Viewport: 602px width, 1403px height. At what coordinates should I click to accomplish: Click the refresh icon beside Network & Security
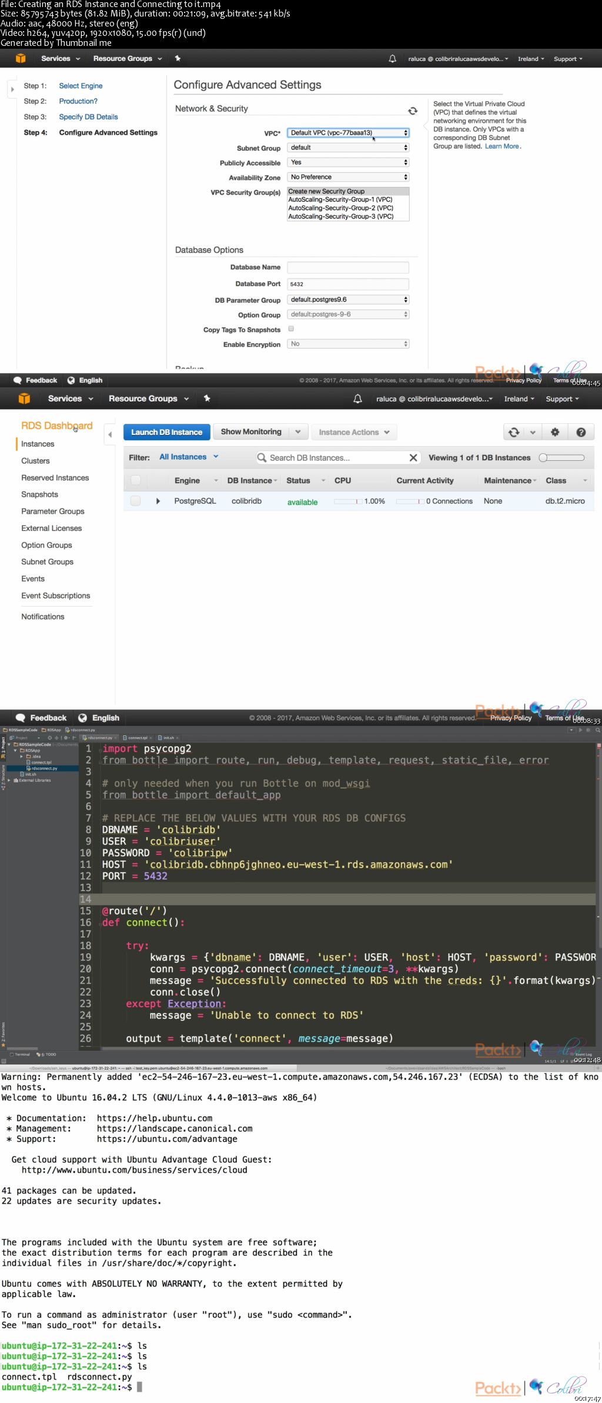click(x=413, y=111)
